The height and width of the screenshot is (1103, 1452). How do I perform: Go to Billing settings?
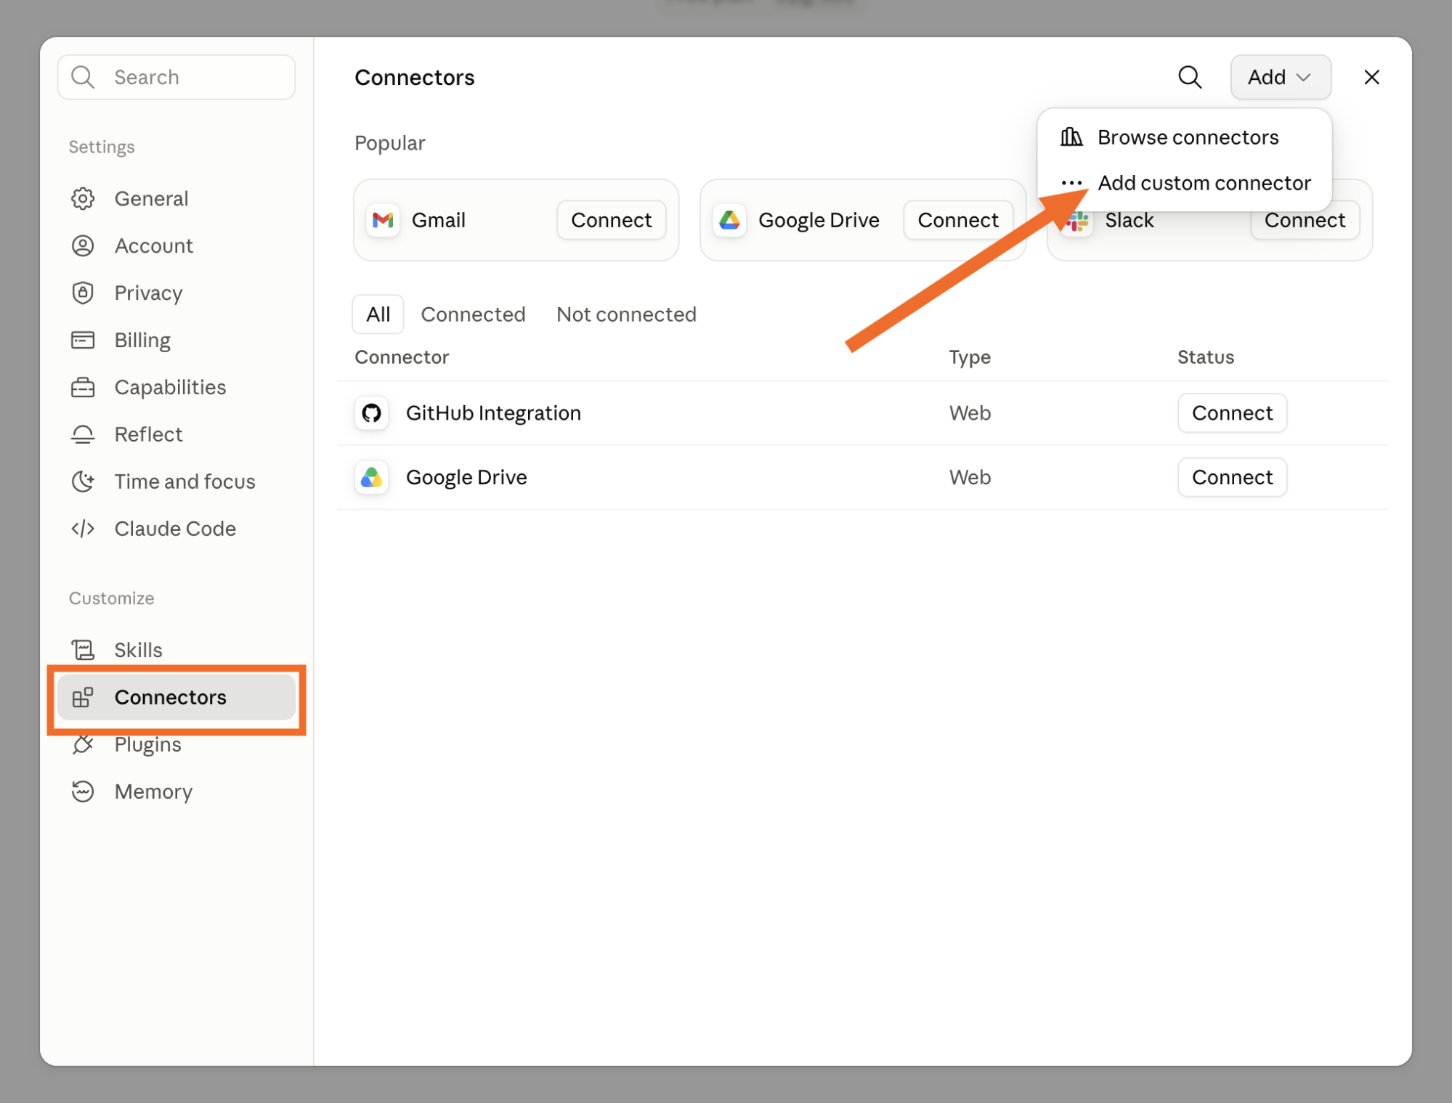[177, 340]
